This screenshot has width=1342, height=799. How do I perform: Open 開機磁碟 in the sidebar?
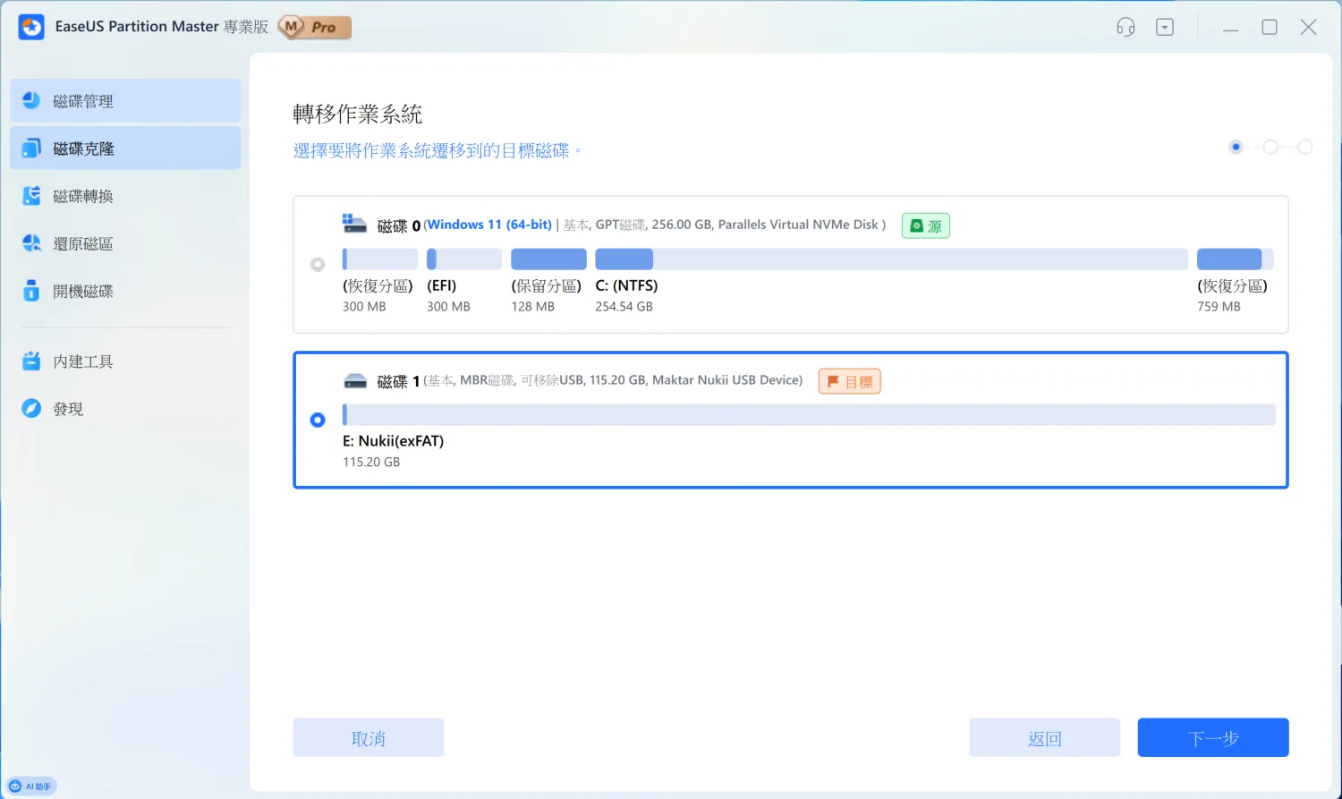pos(125,290)
